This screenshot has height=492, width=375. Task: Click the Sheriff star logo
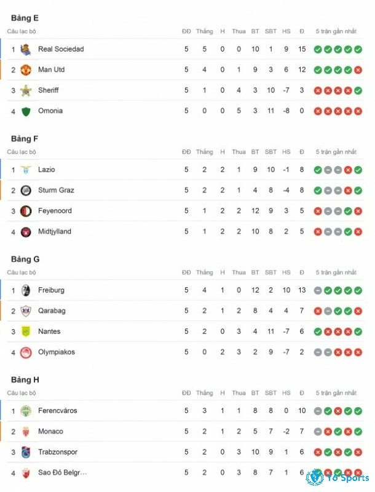pyautogui.click(x=26, y=90)
